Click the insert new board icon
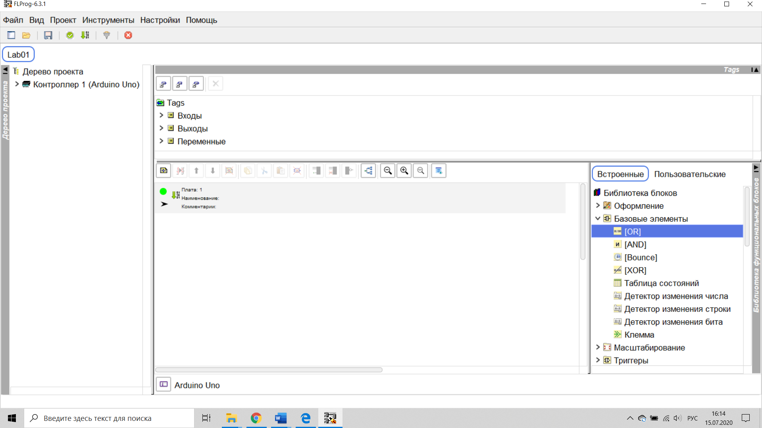Image resolution: width=762 pixels, height=428 pixels. pos(164,171)
